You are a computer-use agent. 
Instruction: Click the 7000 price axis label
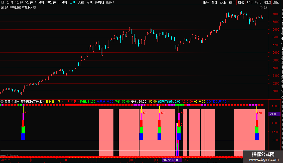pos(276,14)
